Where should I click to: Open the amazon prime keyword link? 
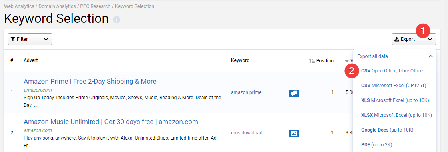tap(246, 92)
